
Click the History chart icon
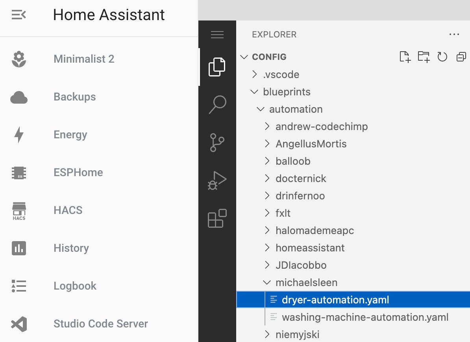pyautogui.click(x=19, y=248)
